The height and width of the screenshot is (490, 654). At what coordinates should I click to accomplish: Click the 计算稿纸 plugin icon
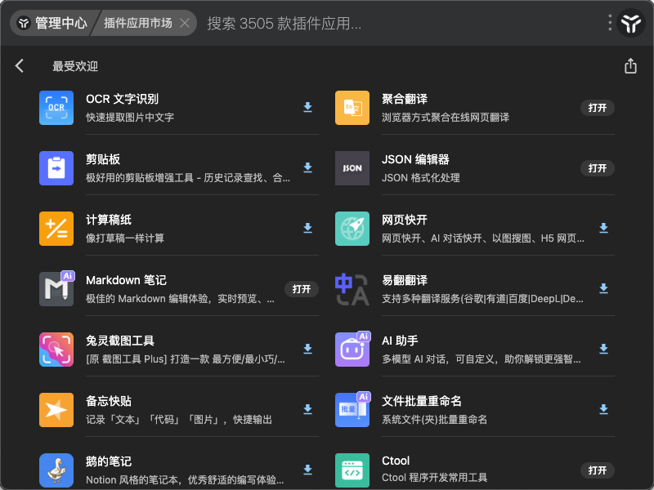(56, 229)
